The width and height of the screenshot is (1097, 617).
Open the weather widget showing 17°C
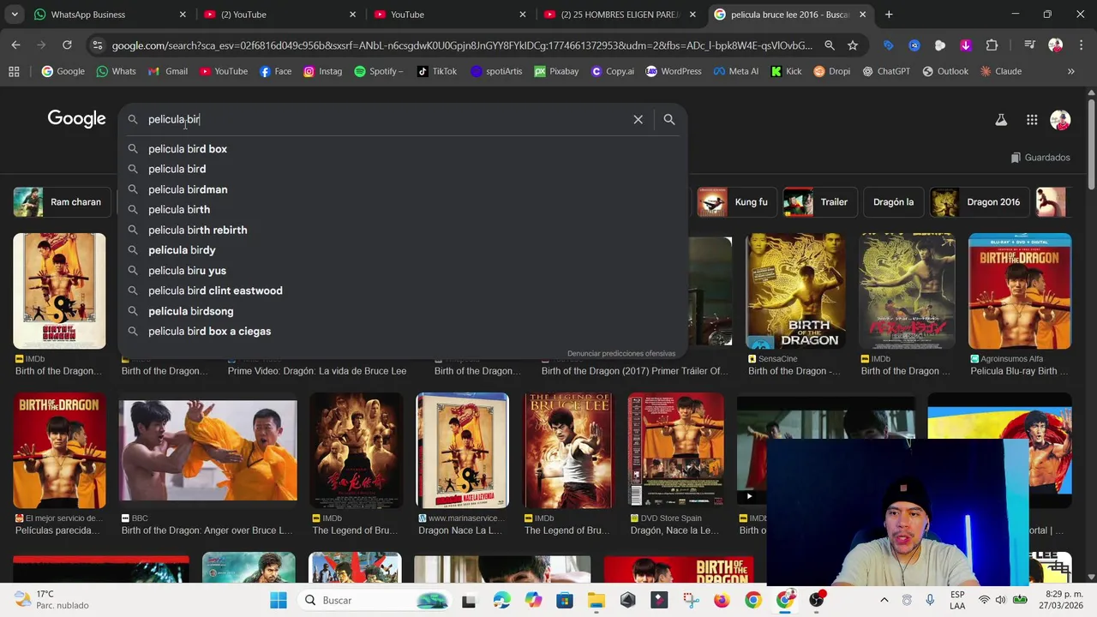tap(53, 600)
